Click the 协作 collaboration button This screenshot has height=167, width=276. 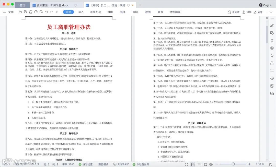pyautogui.click(x=247, y=12)
